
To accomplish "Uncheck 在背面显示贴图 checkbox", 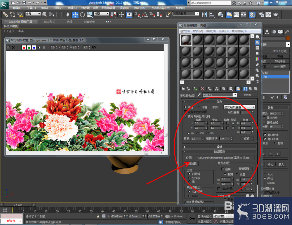I will tap(185, 112).
